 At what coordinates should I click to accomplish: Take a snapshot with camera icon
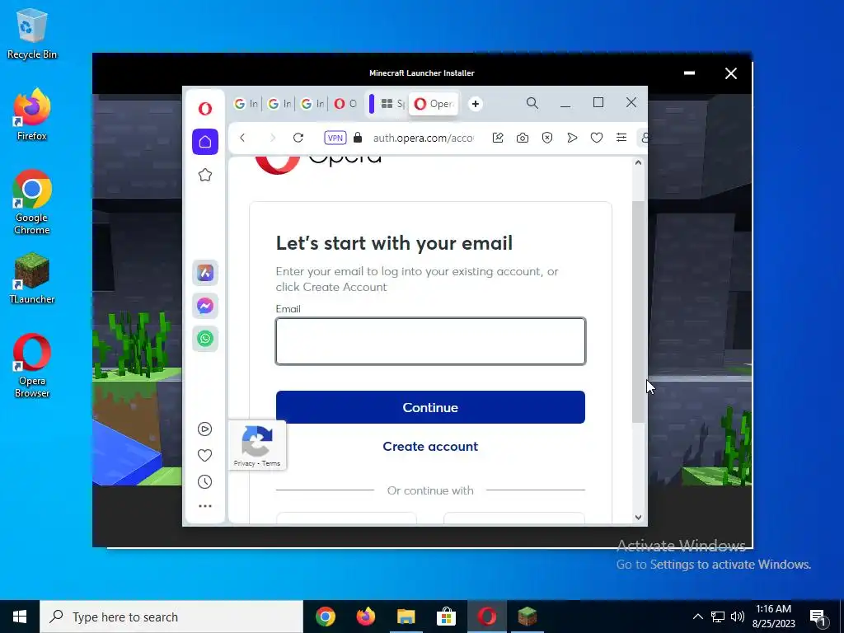tap(522, 138)
